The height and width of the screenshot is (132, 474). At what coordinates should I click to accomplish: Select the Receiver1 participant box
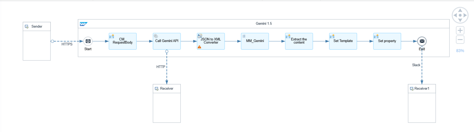[x=422, y=103]
